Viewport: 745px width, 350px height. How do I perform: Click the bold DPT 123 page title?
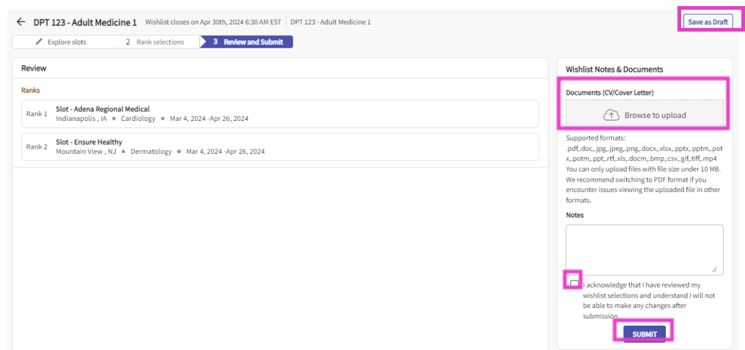[85, 22]
